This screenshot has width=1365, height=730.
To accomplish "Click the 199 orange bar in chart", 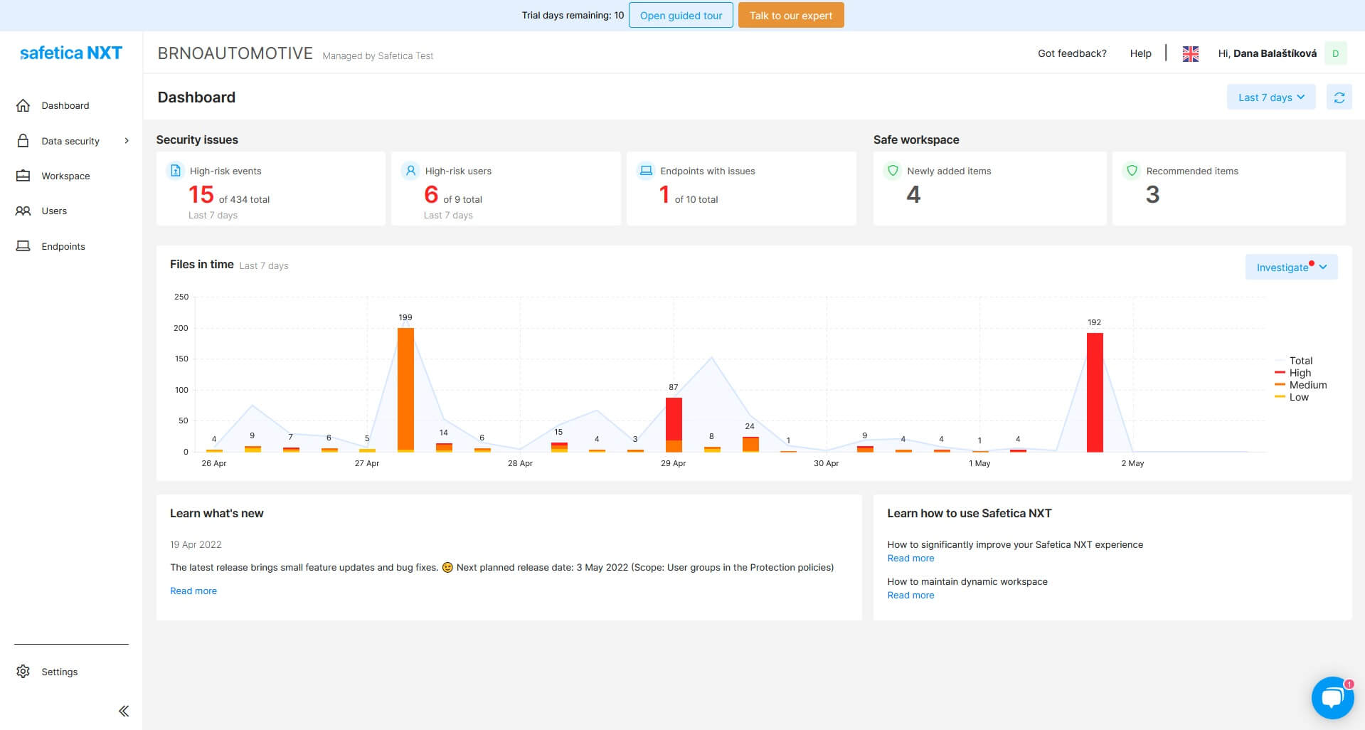I will pos(405,390).
